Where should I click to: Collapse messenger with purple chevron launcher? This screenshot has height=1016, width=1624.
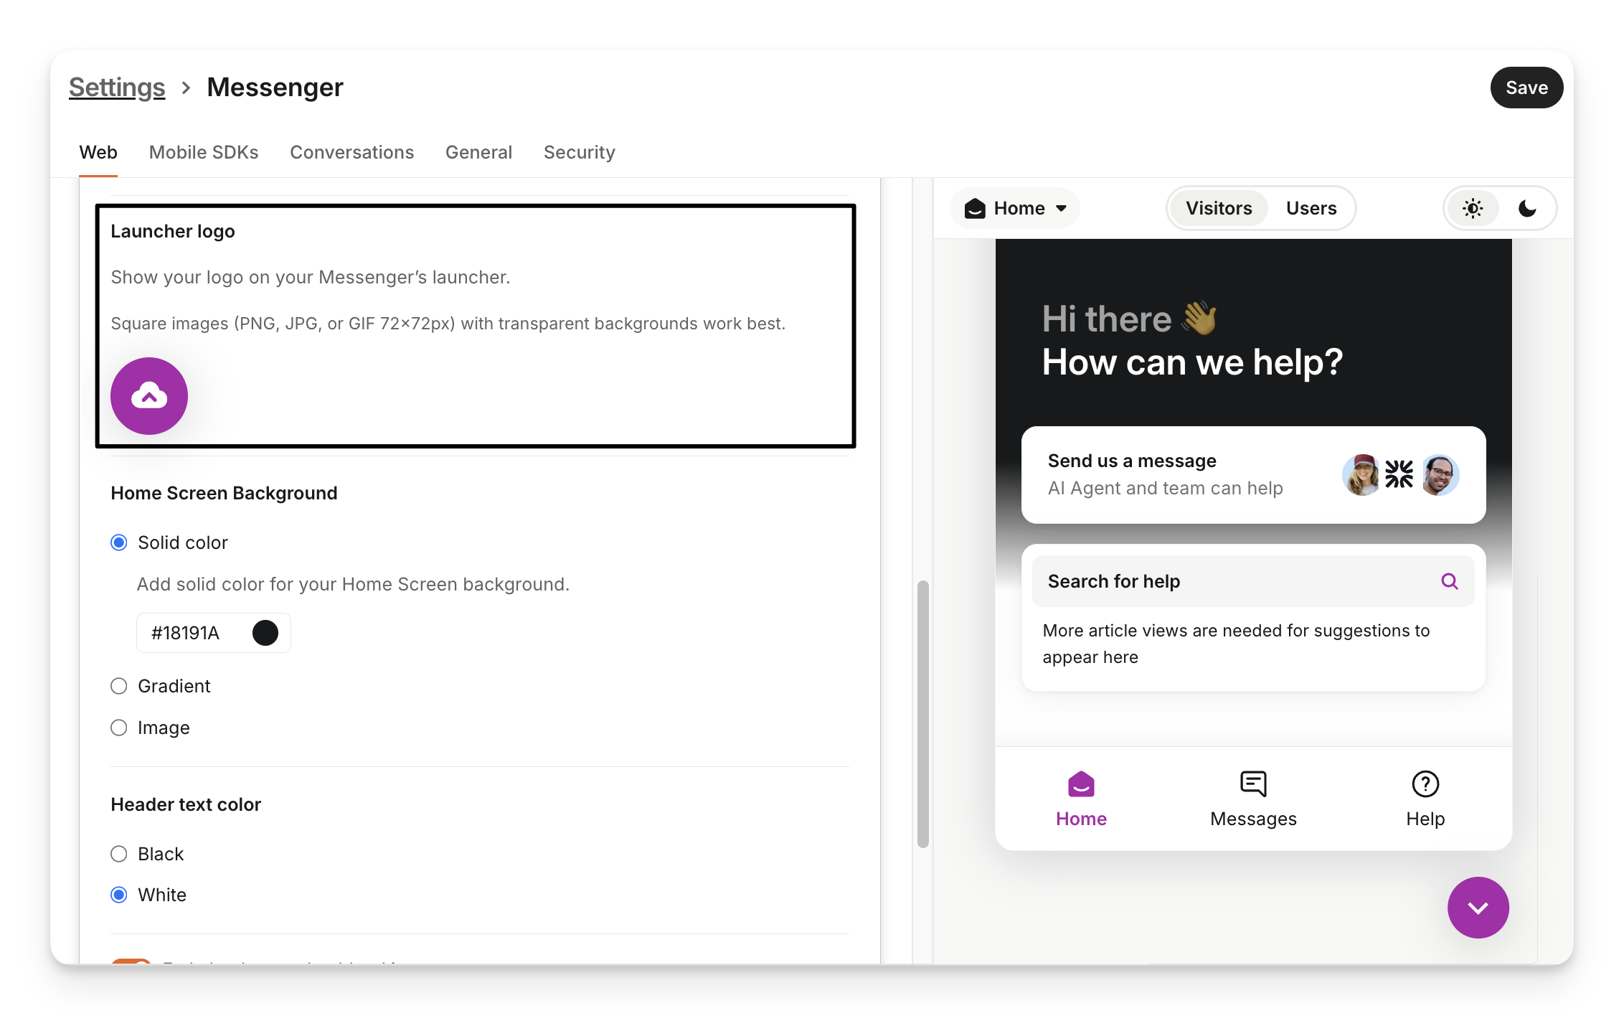(x=1478, y=908)
